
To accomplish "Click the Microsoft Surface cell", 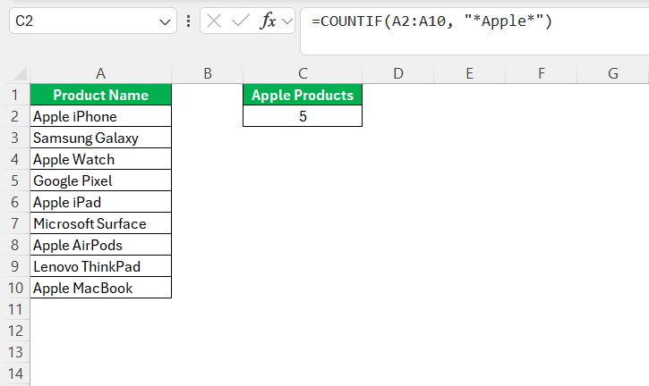I will pos(100,223).
